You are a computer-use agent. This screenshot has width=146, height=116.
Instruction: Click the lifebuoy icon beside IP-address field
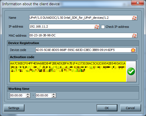(97, 27)
